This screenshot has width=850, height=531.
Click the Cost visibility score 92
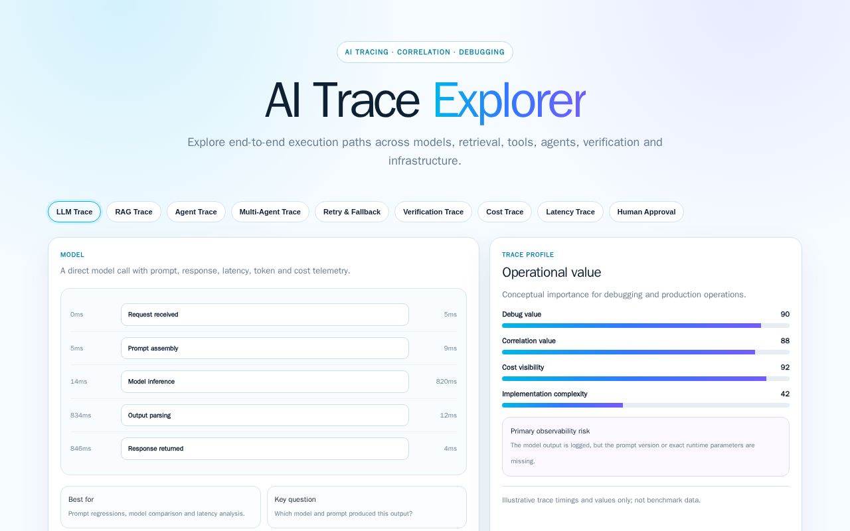[x=785, y=367]
